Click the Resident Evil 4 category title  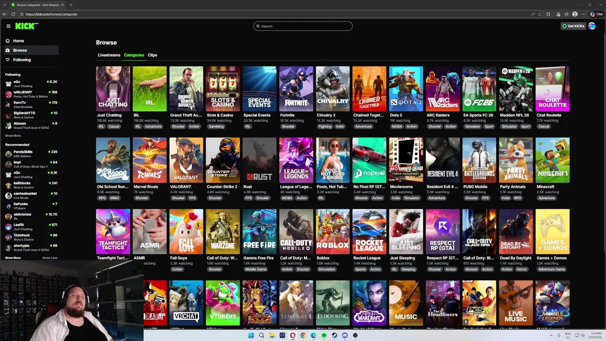point(443,187)
